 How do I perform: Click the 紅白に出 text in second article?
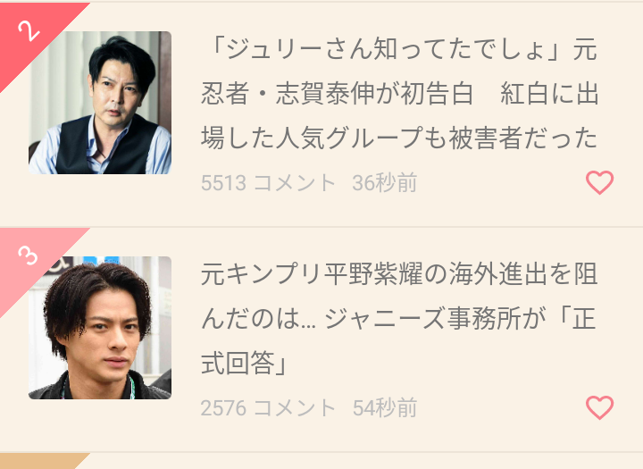[x=549, y=94]
